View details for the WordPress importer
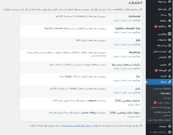This screenshot has height=135, width=173. (116, 56)
